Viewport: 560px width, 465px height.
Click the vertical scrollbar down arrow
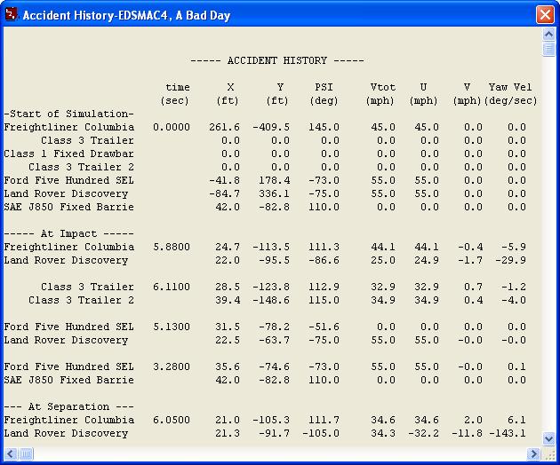[549, 440]
